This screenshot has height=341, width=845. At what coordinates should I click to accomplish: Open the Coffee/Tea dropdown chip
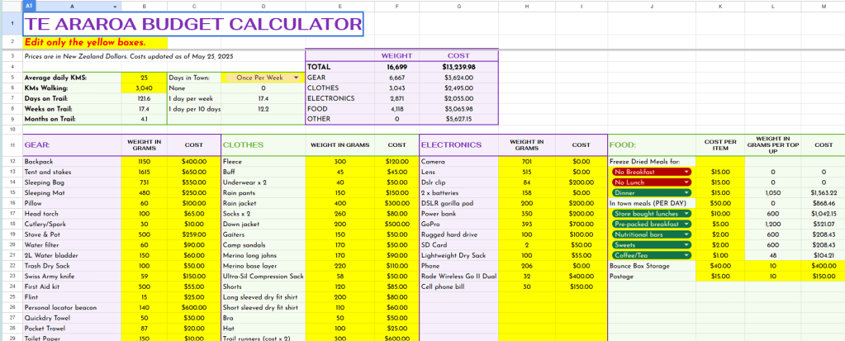pyautogui.click(x=686, y=256)
